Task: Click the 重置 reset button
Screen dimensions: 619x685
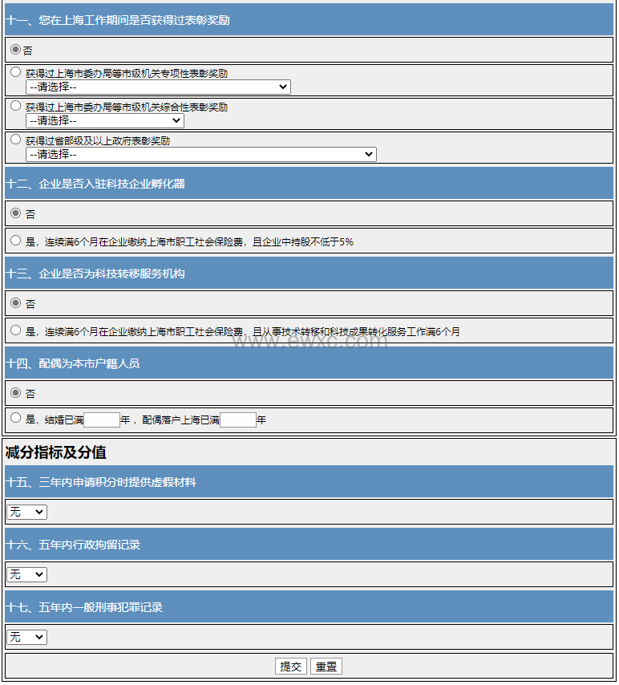Action: coord(326,667)
